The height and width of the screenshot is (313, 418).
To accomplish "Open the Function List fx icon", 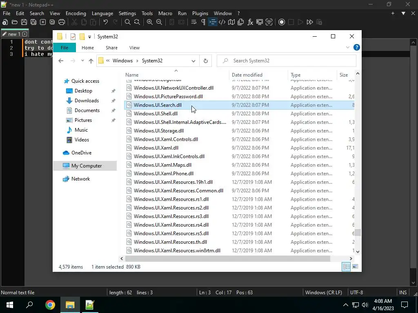I will click(x=250, y=22).
